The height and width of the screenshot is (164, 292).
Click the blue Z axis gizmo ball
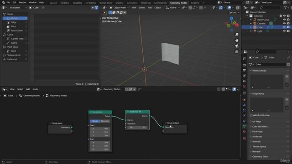[231, 18]
